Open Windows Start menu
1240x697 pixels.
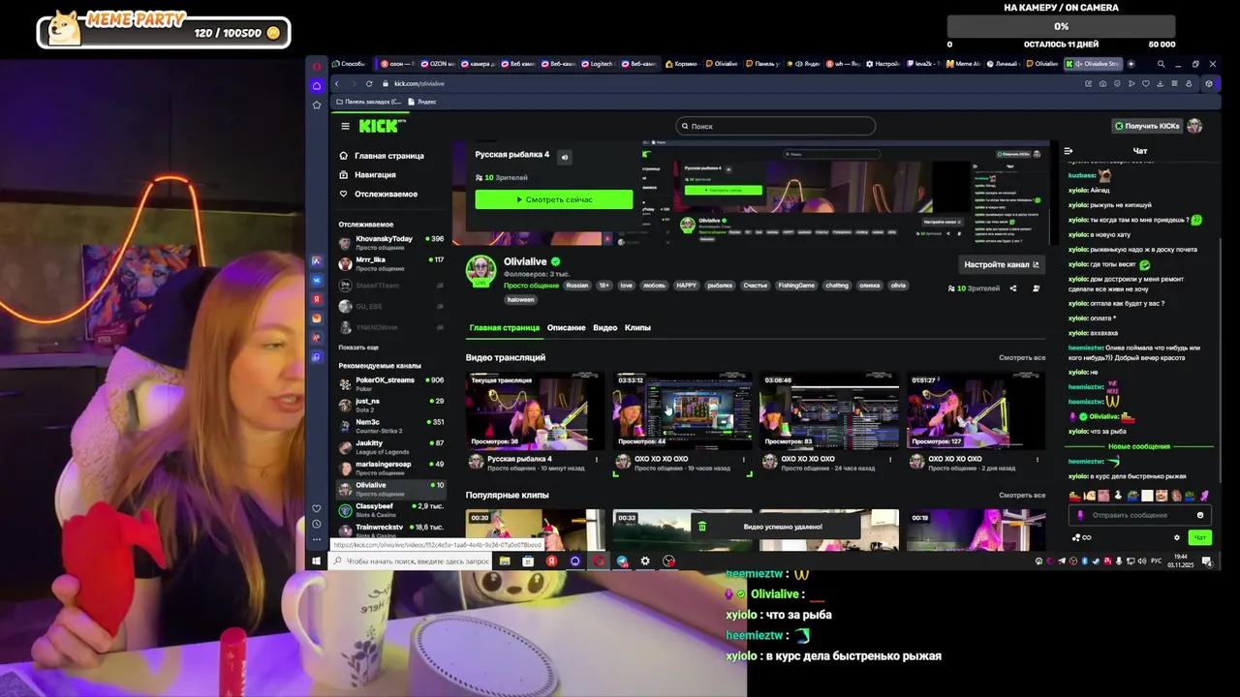pyautogui.click(x=316, y=561)
